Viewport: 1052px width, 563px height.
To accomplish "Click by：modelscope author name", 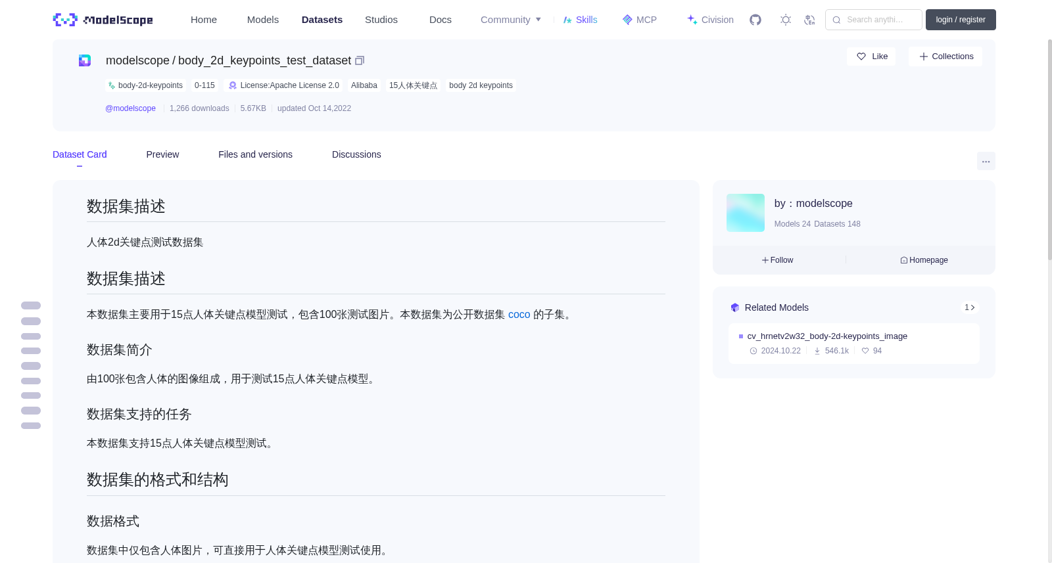I will pyautogui.click(x=813, y=204).
